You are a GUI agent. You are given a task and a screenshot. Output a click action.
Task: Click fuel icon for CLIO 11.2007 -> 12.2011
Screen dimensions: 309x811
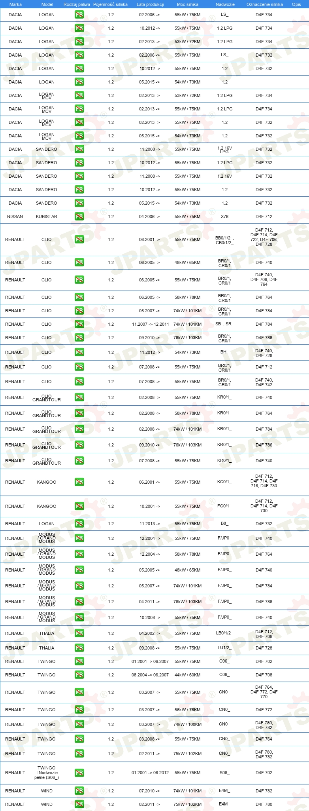coord(79,324)
